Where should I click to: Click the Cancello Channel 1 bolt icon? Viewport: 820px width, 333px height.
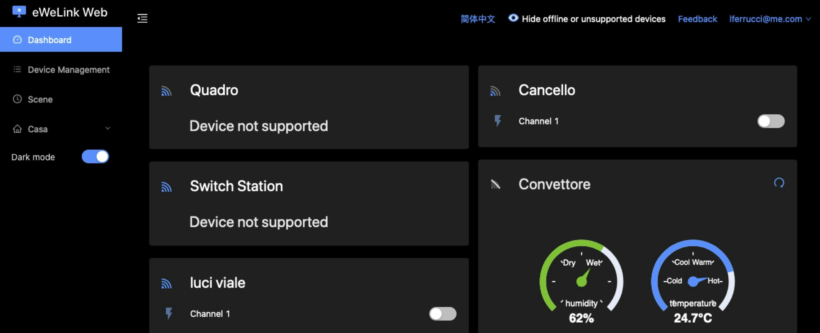pyautogui.click(x=498, y=121)
